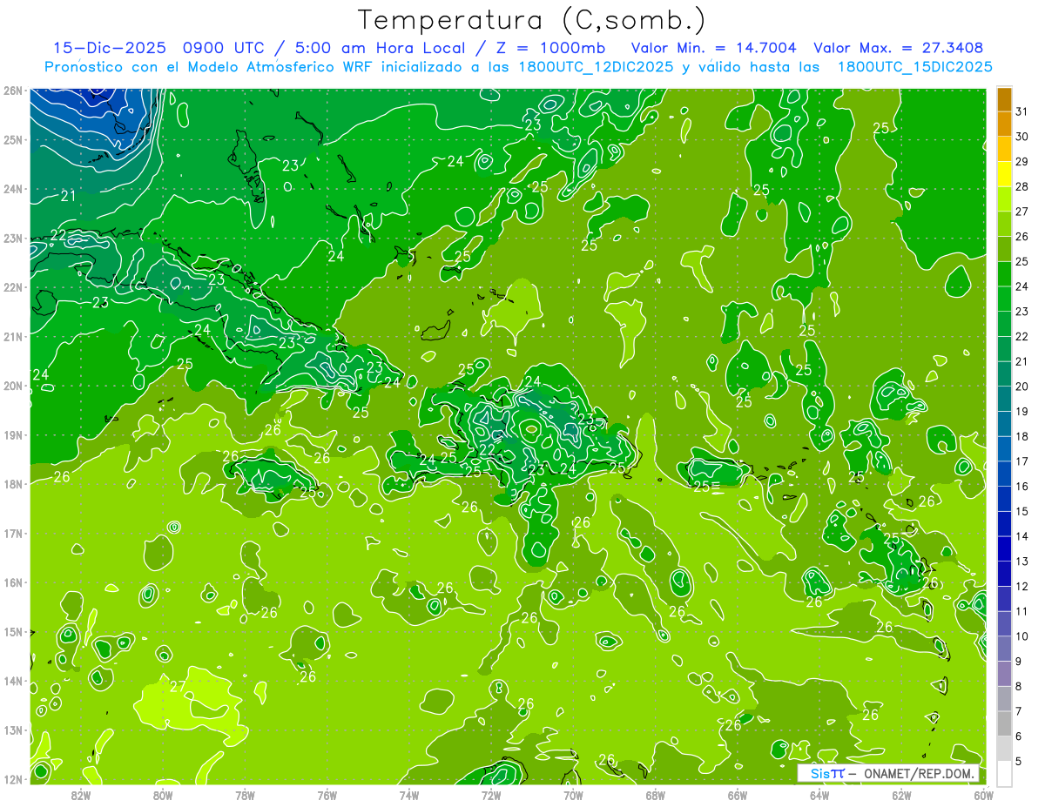Viewport: 1045px width, 807px height.
Task: Click the '26N' latitude axis label
Action: pyautogui.click(x=12, y=91)
